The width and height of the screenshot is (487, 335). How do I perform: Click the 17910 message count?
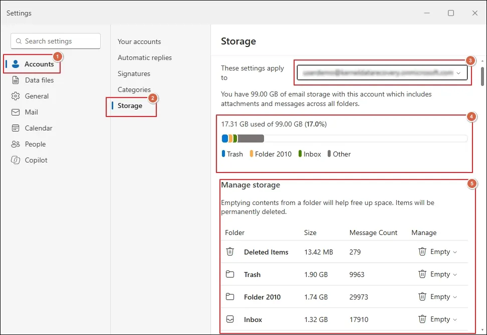(358, 320)
